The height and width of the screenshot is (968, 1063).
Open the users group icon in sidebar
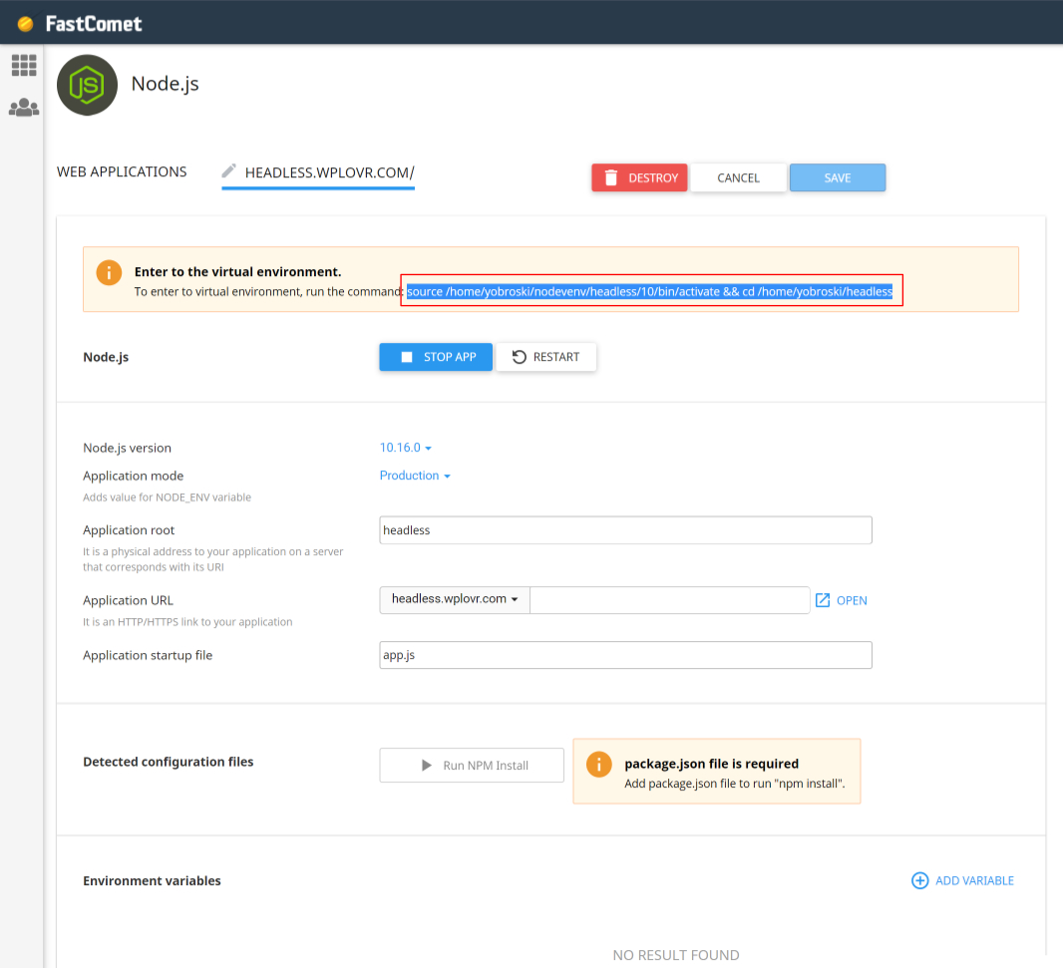click(24, 108)
